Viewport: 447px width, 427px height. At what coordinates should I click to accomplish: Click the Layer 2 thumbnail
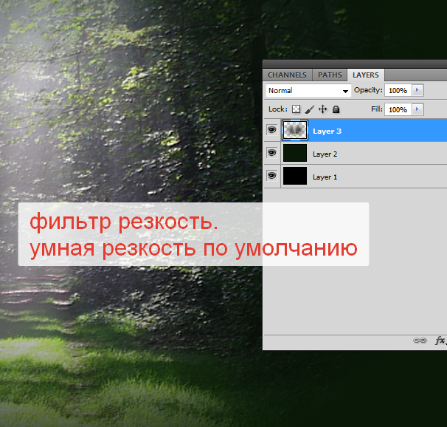tap(295, 153)
